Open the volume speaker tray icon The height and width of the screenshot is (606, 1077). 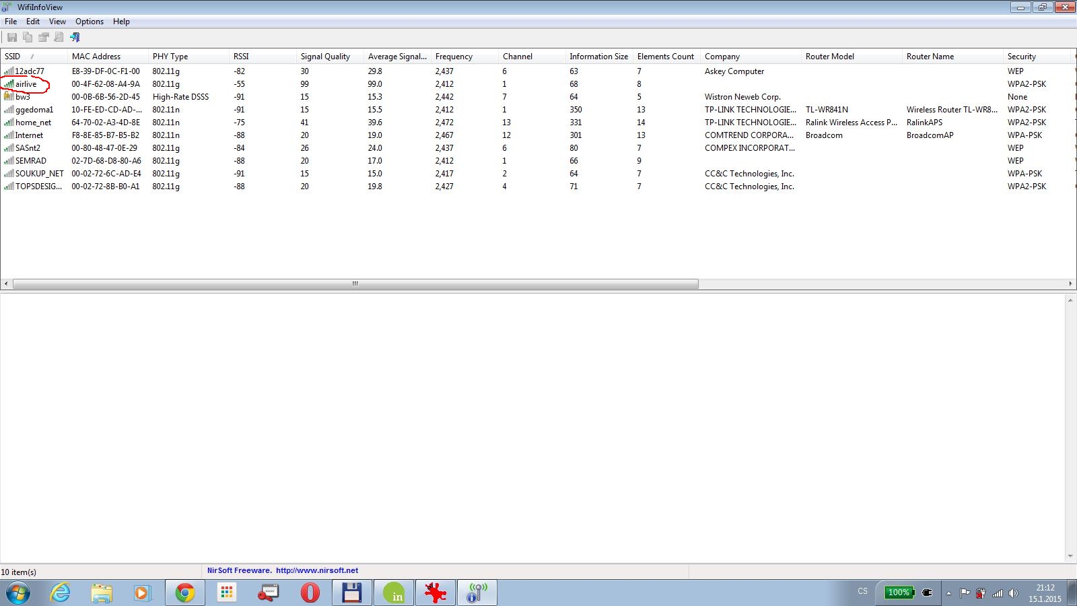coord(1014,593)
